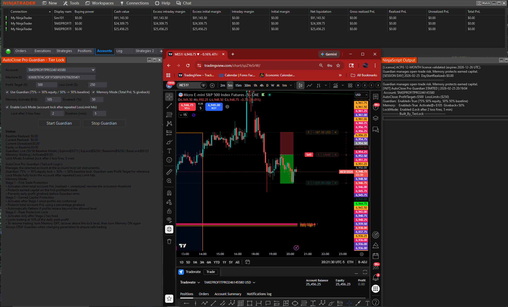Pick the text annotation tool
Image resolution: width=508 pixels, height=307 pixels.
[169, 151]
